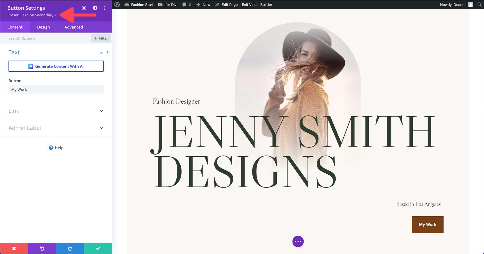Save settings with green checkmark
Viewport: 484px width, 254px height.
pos(98,248)
